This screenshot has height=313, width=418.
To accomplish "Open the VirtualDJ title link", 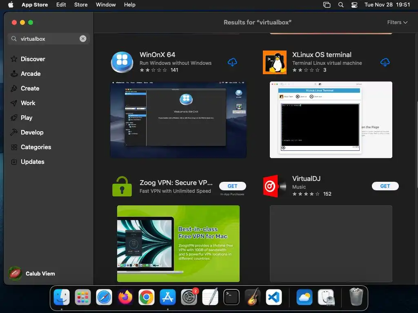I will click(x=306, y=179).
